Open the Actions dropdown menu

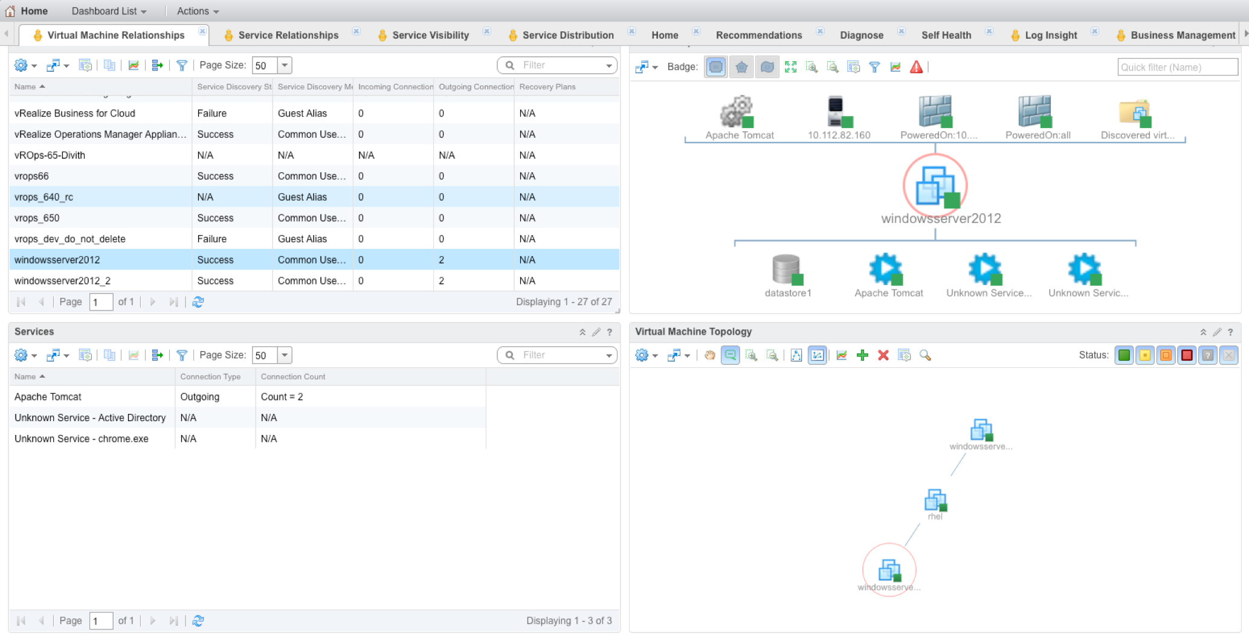pos(198,11)
